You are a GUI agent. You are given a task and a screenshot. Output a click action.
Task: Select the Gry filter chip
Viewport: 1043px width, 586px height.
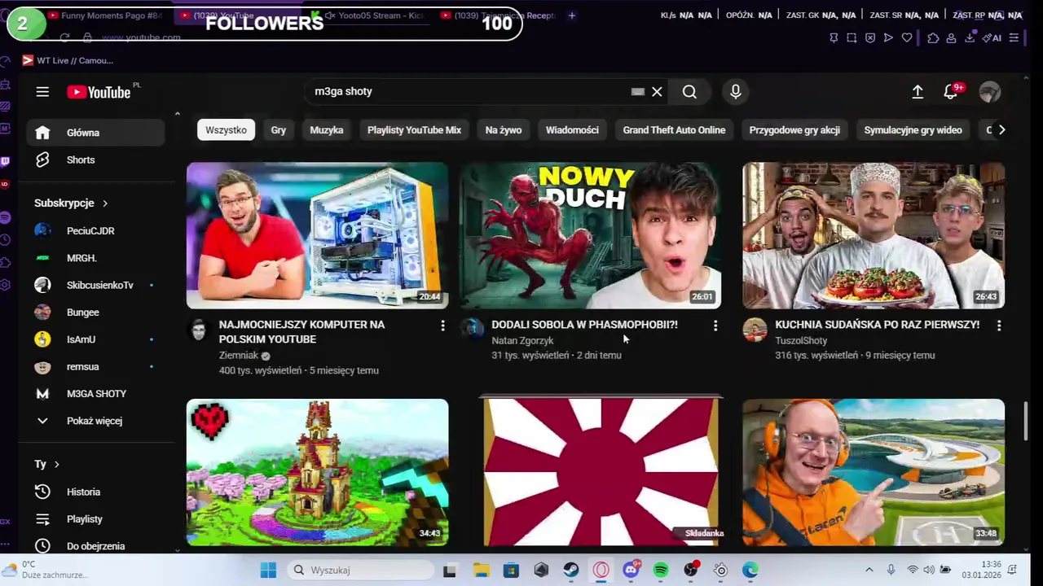click(279, 130)
